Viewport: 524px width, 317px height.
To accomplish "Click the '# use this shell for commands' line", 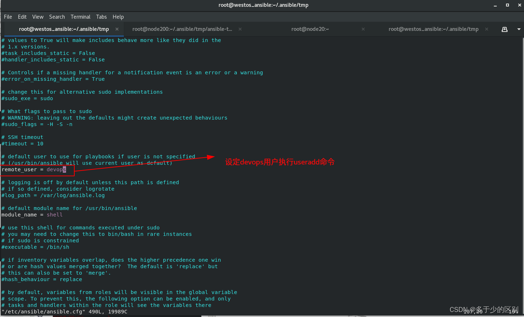I will (x=80, y=228).
